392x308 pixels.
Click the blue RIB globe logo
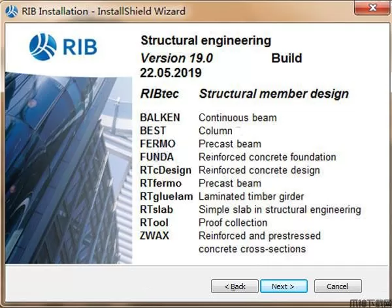coord(42,47)
